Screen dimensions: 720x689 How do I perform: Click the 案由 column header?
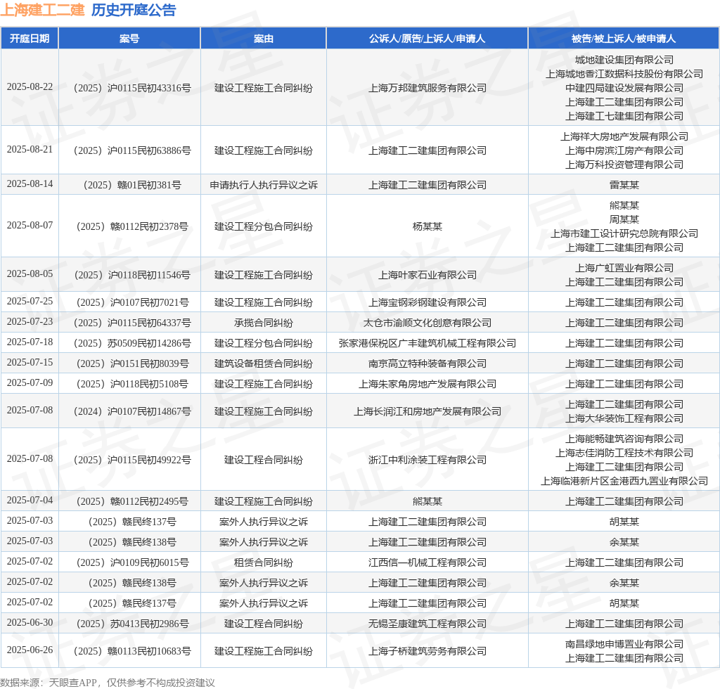[x=263, y=39]
